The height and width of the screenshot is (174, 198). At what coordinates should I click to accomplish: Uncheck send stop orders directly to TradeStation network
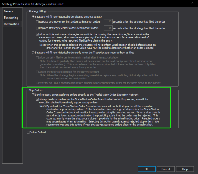tap(33, 95)
